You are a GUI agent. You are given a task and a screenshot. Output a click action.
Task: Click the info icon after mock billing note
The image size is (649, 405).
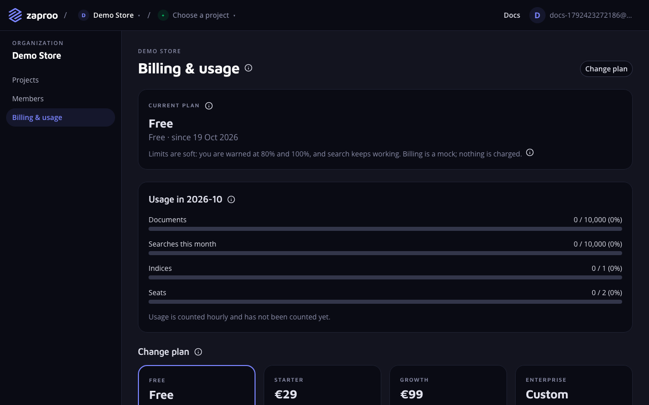(530, 152)
